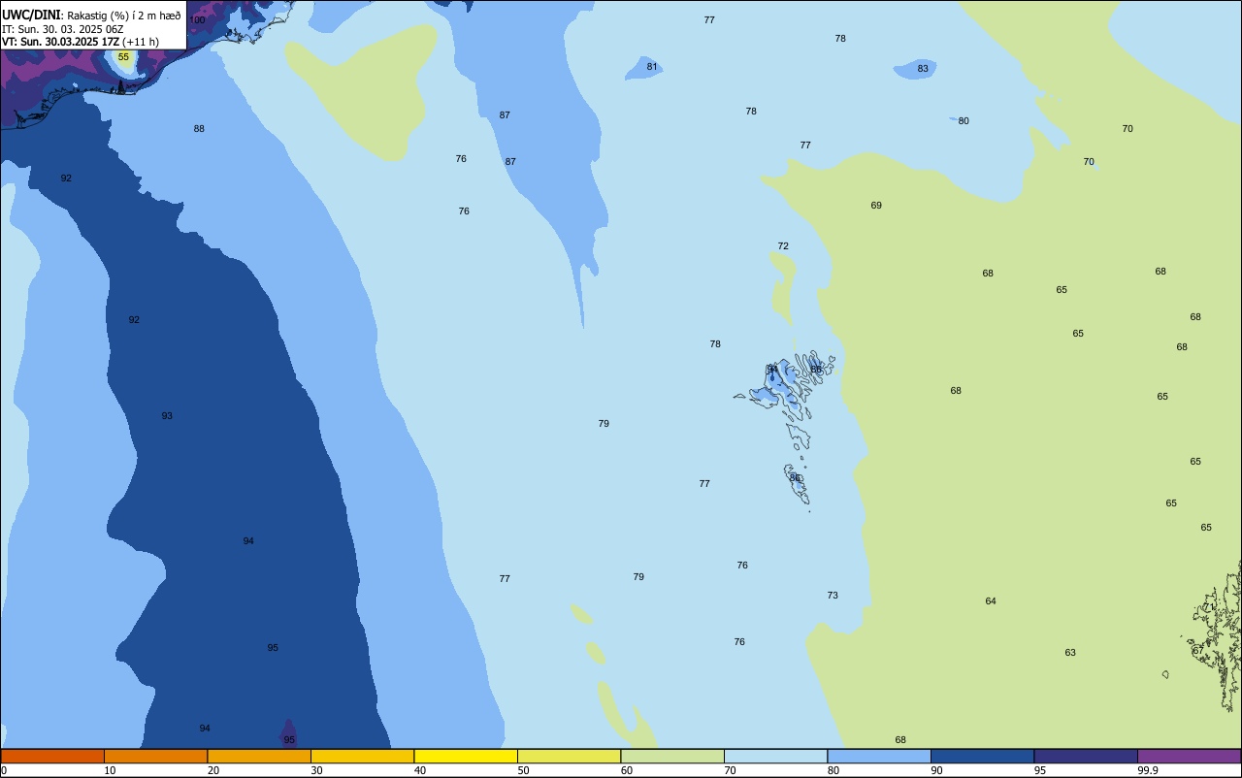Click the '64' value in the green area

[x=991, y=601]
